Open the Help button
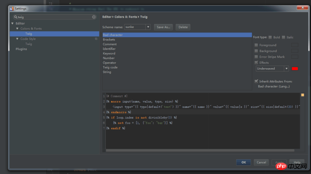This screenshot has width=311, height=174. pos(297,162)
